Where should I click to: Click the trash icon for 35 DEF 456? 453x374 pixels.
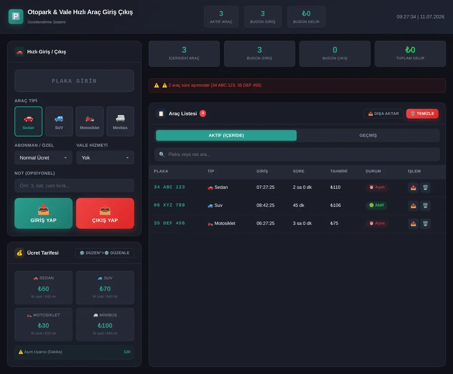tap(425, 224)
